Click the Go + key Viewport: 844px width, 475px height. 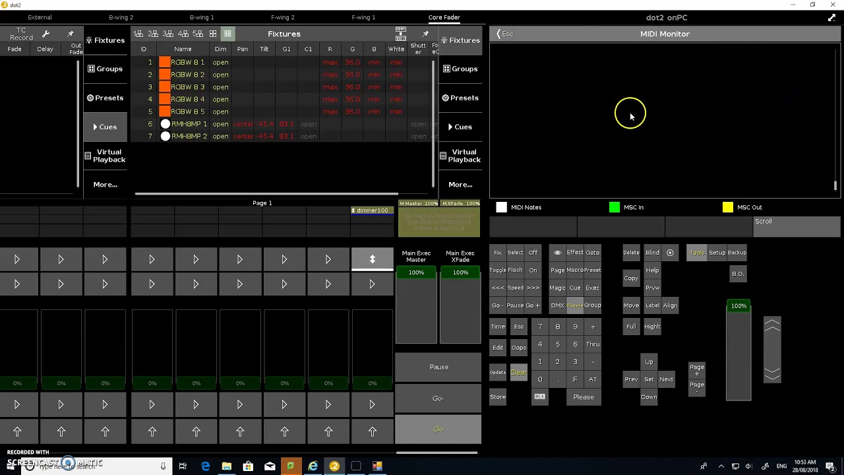[x=533, y=305]
